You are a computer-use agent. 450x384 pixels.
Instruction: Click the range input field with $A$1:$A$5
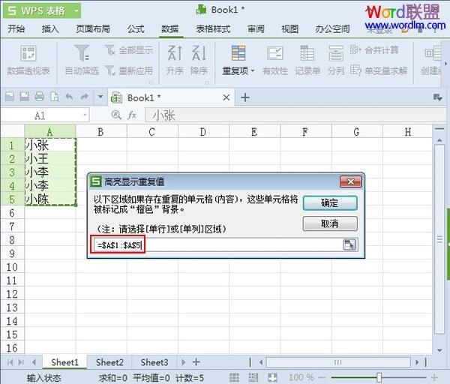(217, 244)
